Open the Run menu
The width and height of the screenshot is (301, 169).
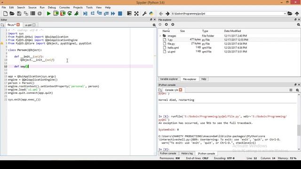tap(42, 8)
